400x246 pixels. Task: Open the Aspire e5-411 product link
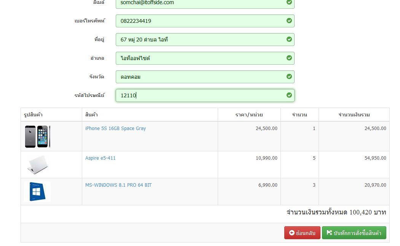pyautogui.click(x=100, y=158)
